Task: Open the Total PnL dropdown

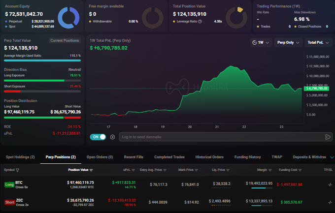Action: point(318,42)
